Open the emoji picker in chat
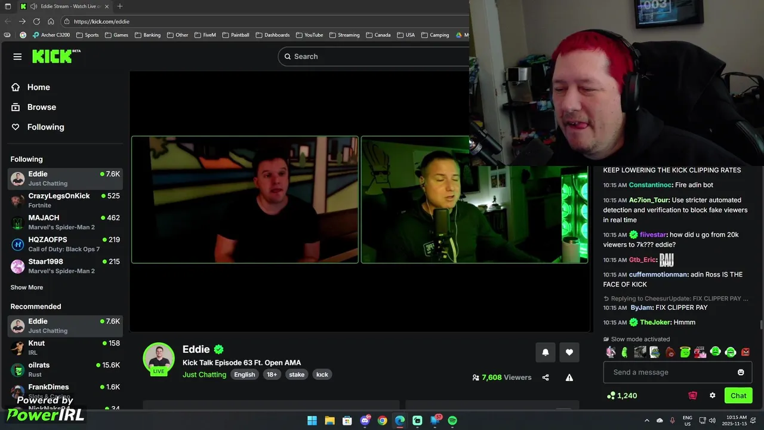The width and height of the screenshot is (764, 430). point(741,372)
